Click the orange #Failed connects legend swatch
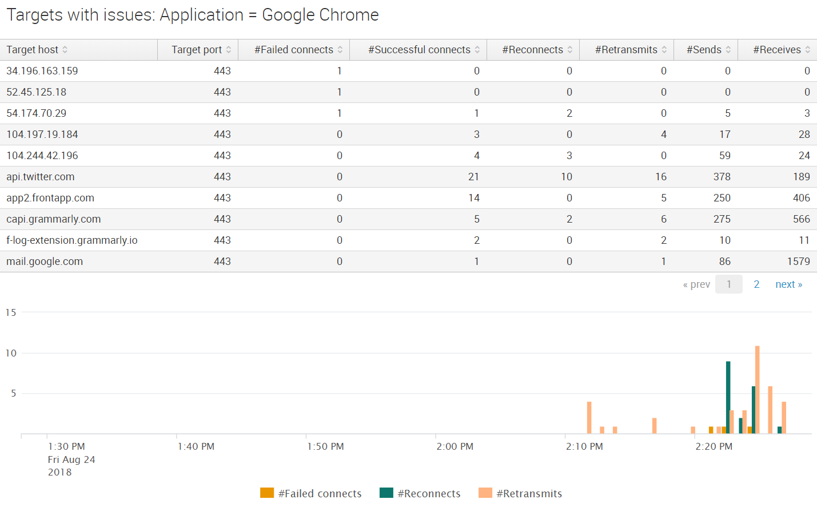Screen dimensions: 817x511 267,493
